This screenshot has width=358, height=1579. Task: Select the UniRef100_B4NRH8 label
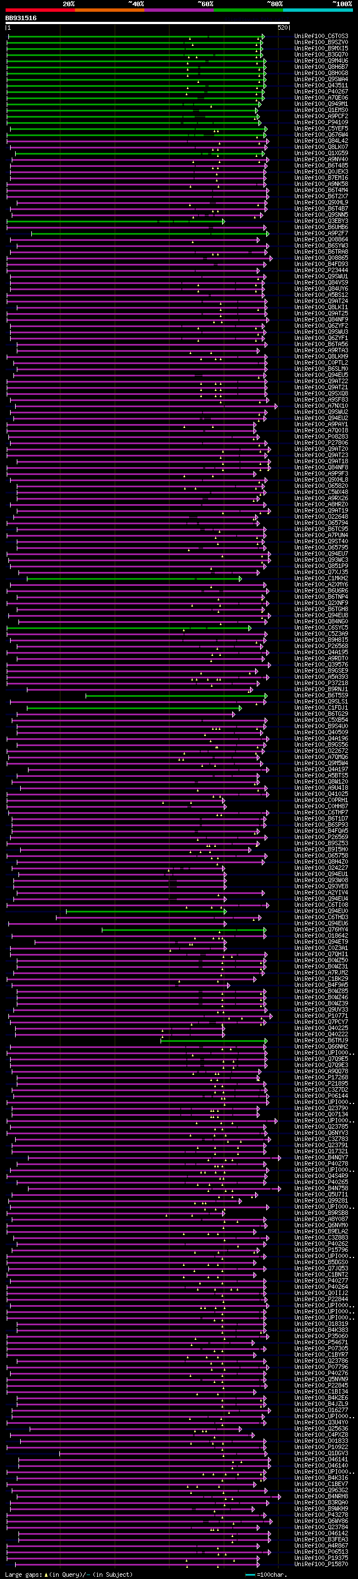(321, 1496)
